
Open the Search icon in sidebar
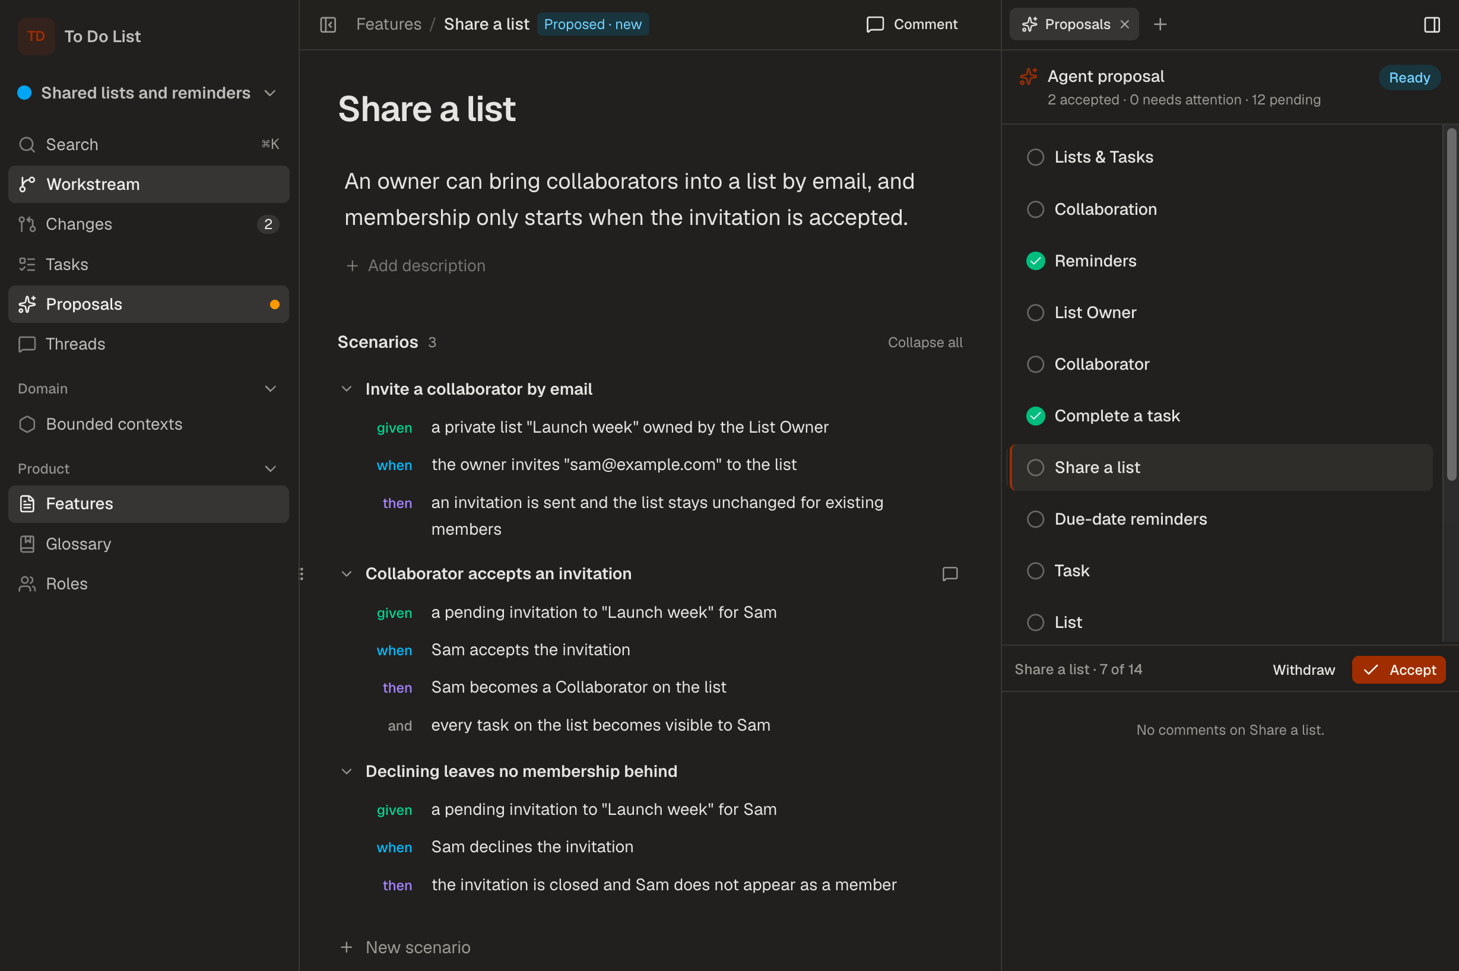tap(27, 144)
